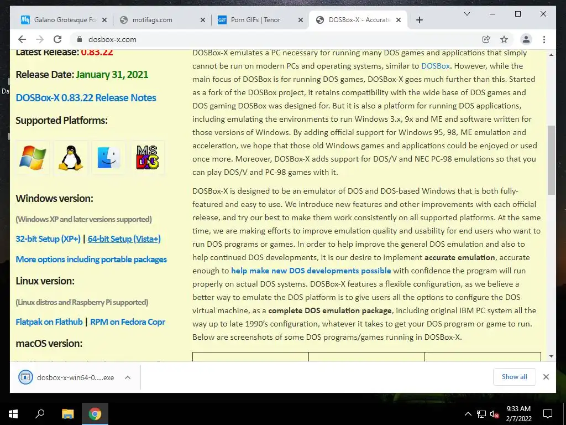Click the Chrome taskbar icon
This screenshot has height=425, width=566.
coord(95,413)
